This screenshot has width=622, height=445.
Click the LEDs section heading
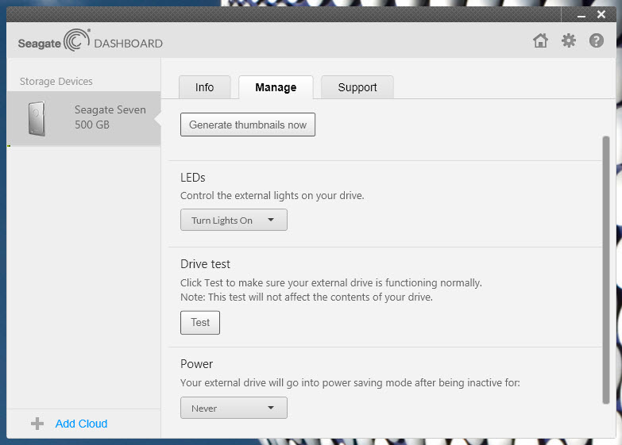[x=193, y=178]
